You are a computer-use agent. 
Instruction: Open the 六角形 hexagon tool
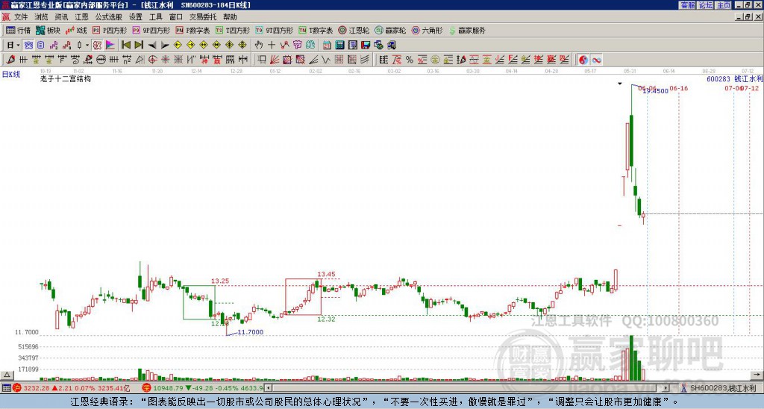coord(427,30)
